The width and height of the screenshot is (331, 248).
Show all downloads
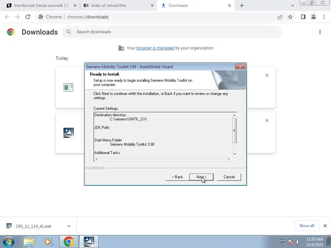click(306, 226)
